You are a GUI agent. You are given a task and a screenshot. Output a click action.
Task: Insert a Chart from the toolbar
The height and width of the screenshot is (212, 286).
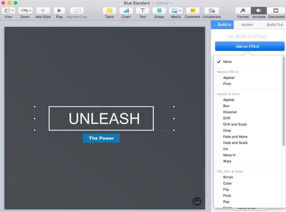126,11
